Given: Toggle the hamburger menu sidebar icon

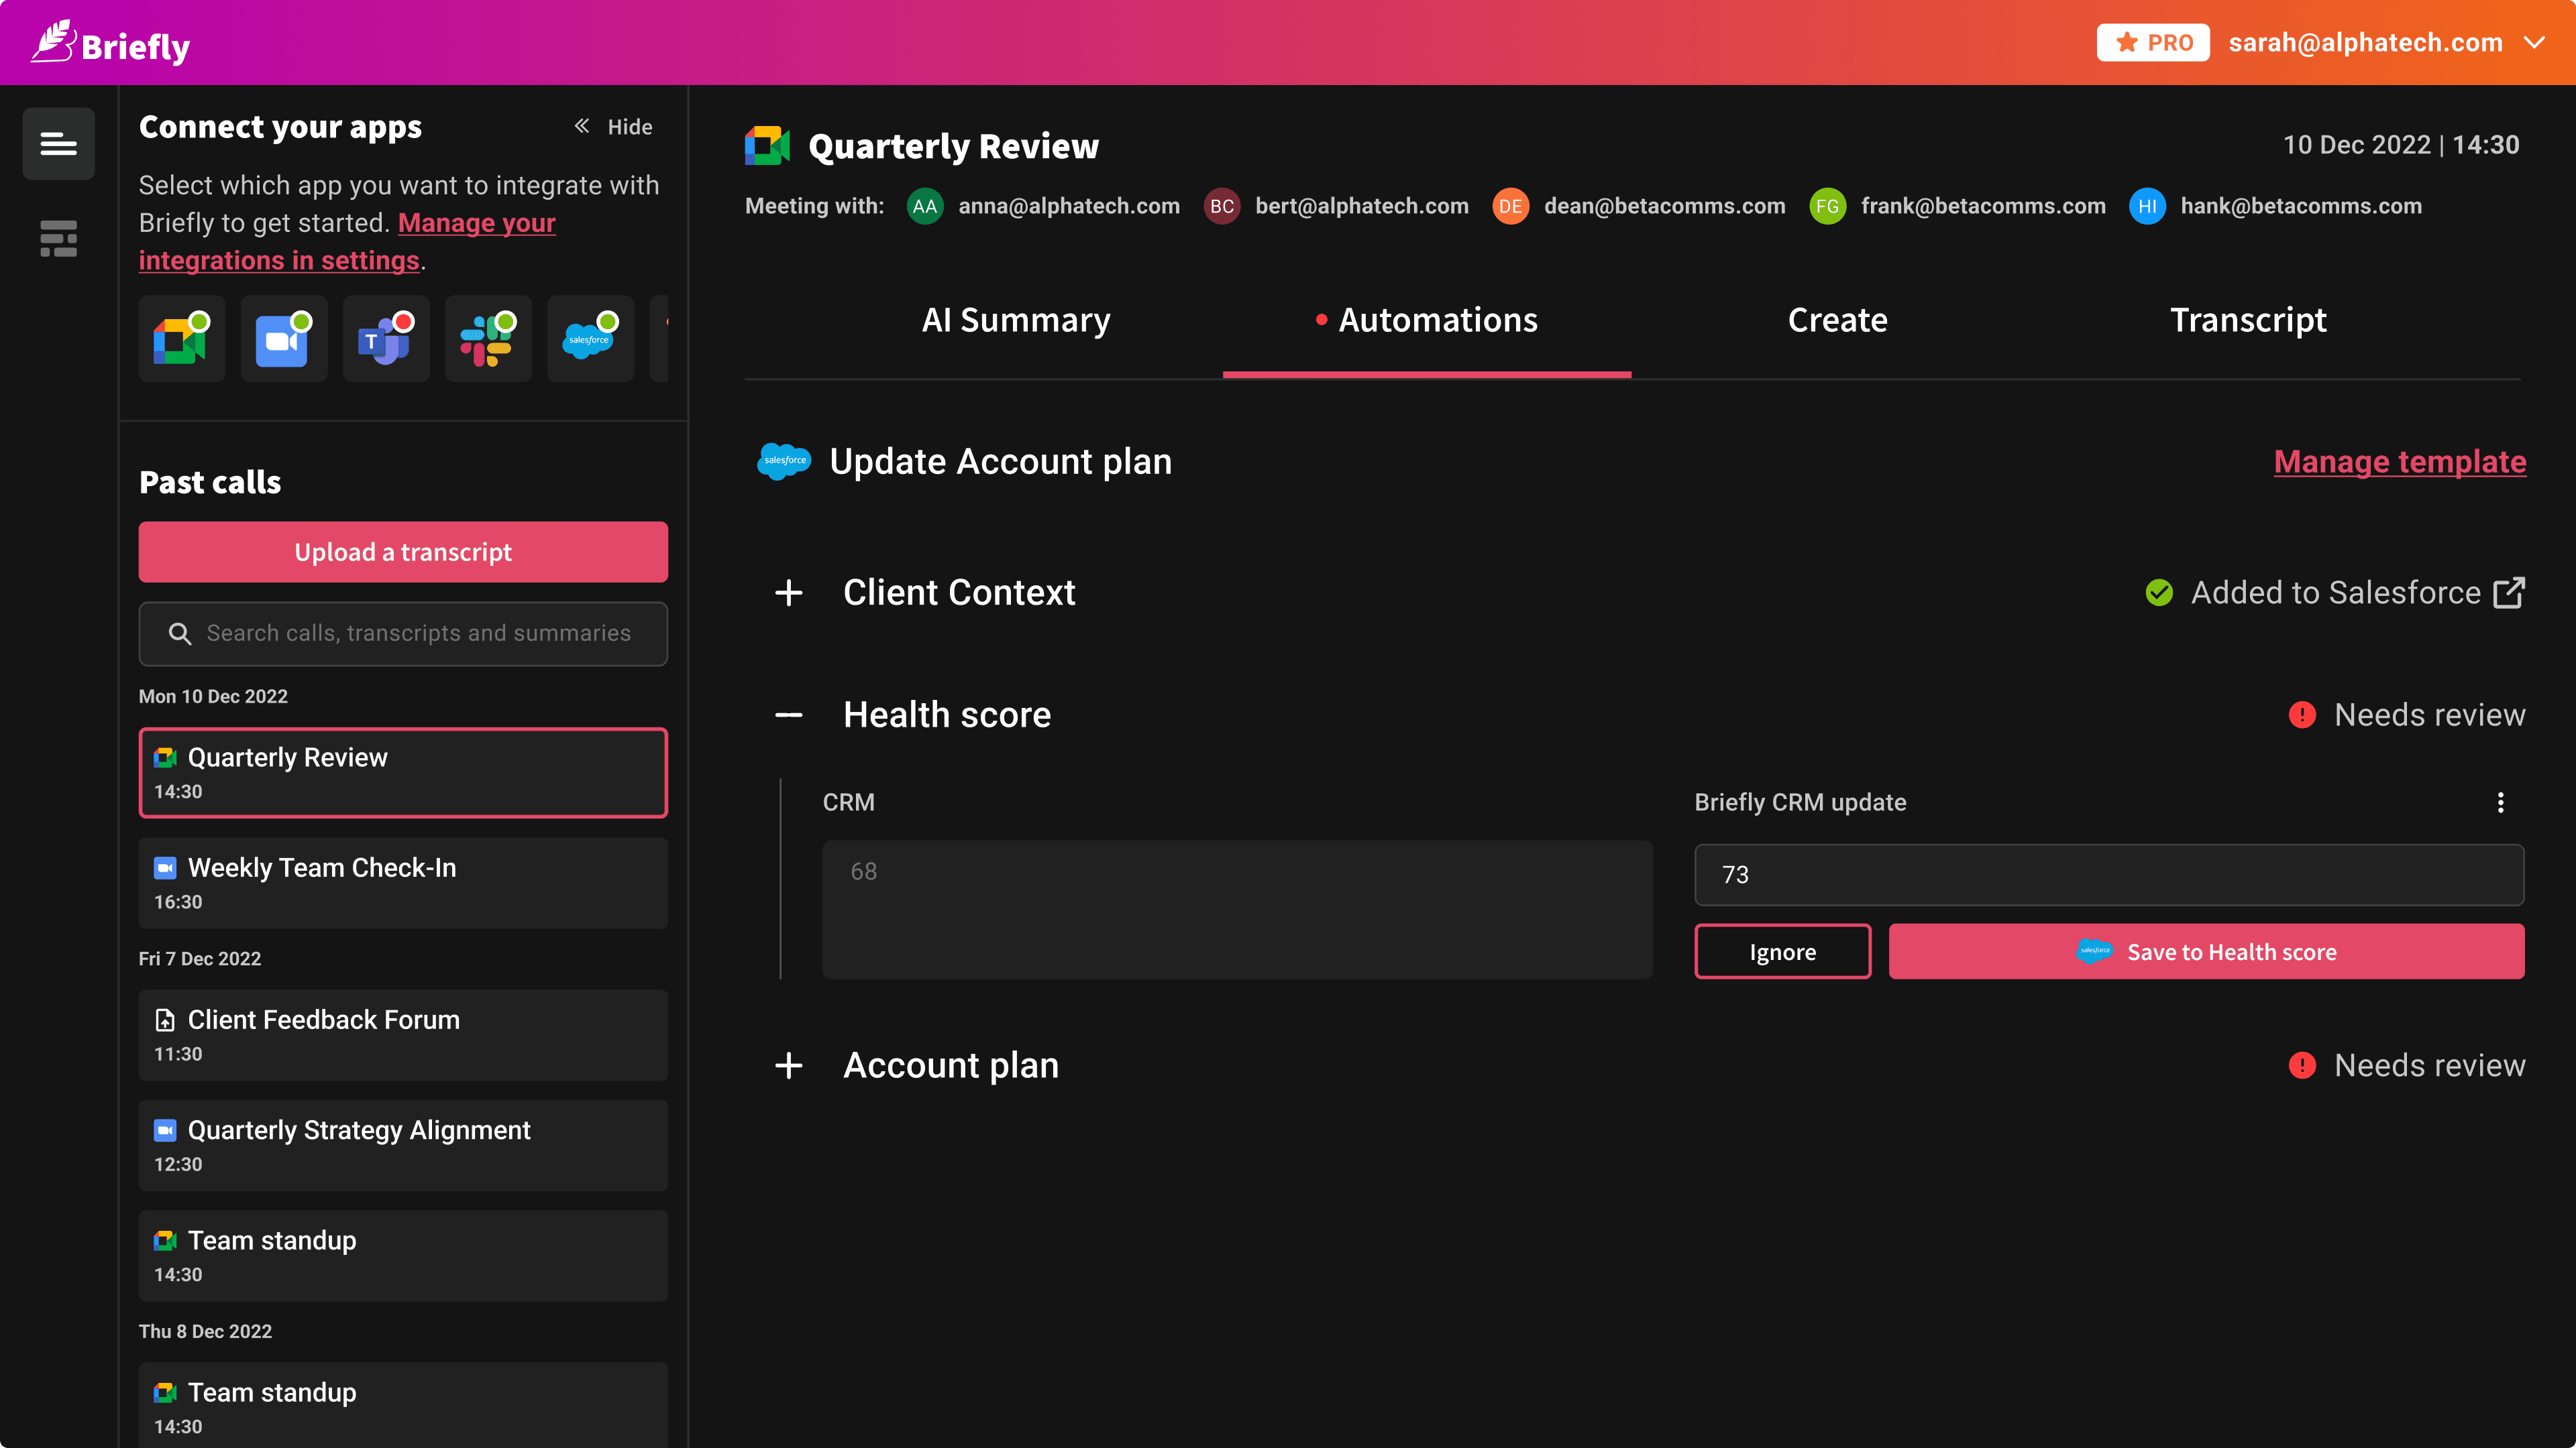Looking at the screenshot, I should (58, 144).
